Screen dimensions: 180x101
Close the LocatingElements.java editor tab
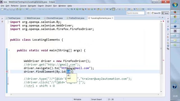point(112,18)
